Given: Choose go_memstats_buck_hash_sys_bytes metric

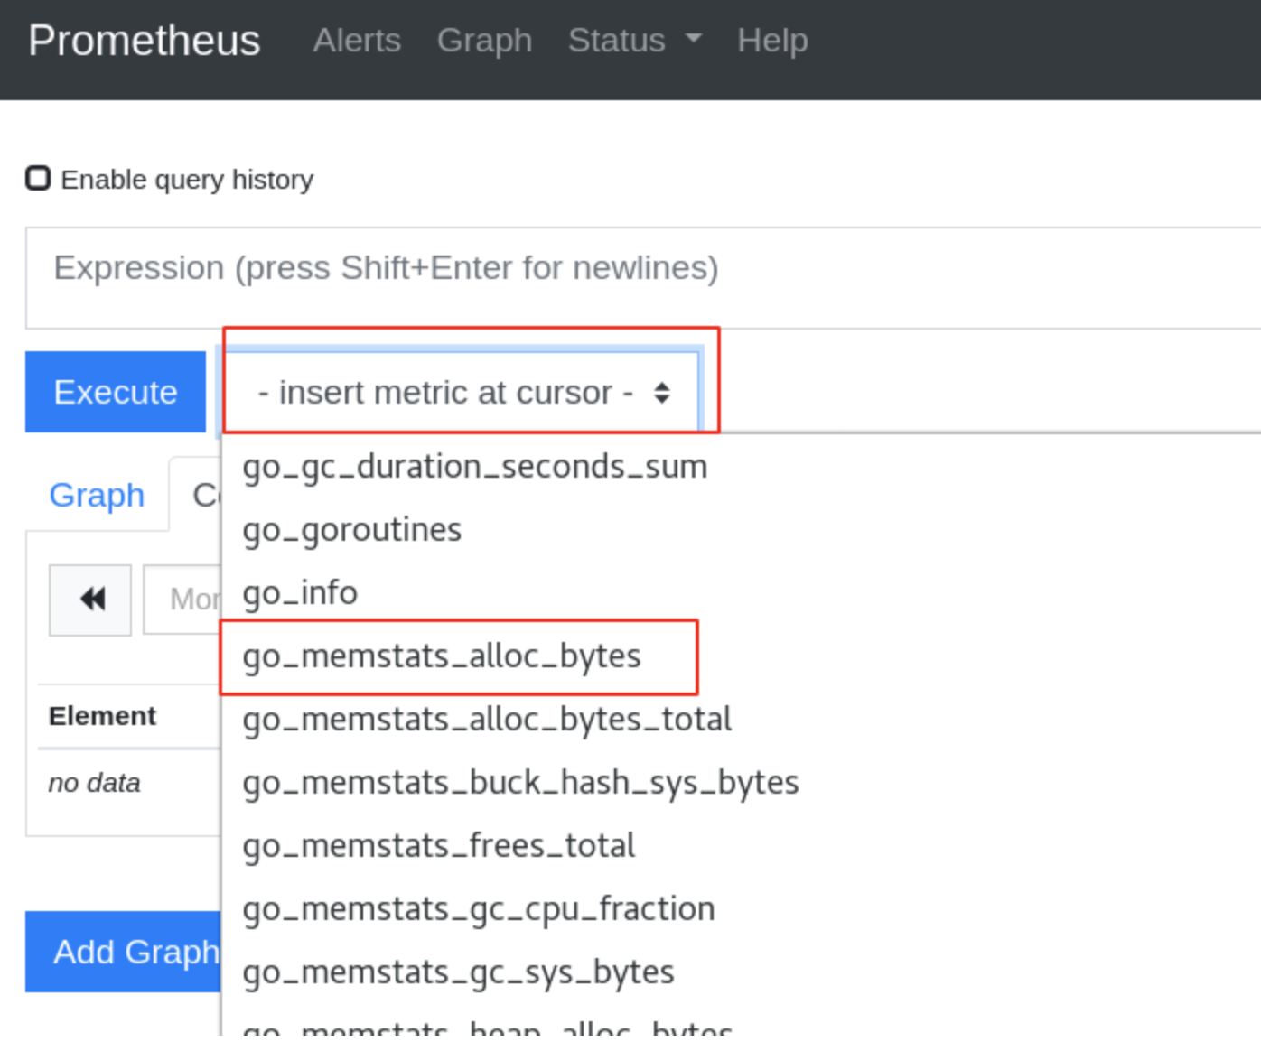Looking at the screenshot, I should [520, 783].
